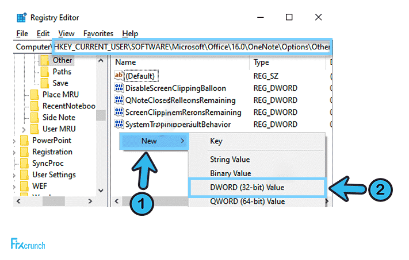Click tree pane scroll up arrow

click(x=101, y=60)
